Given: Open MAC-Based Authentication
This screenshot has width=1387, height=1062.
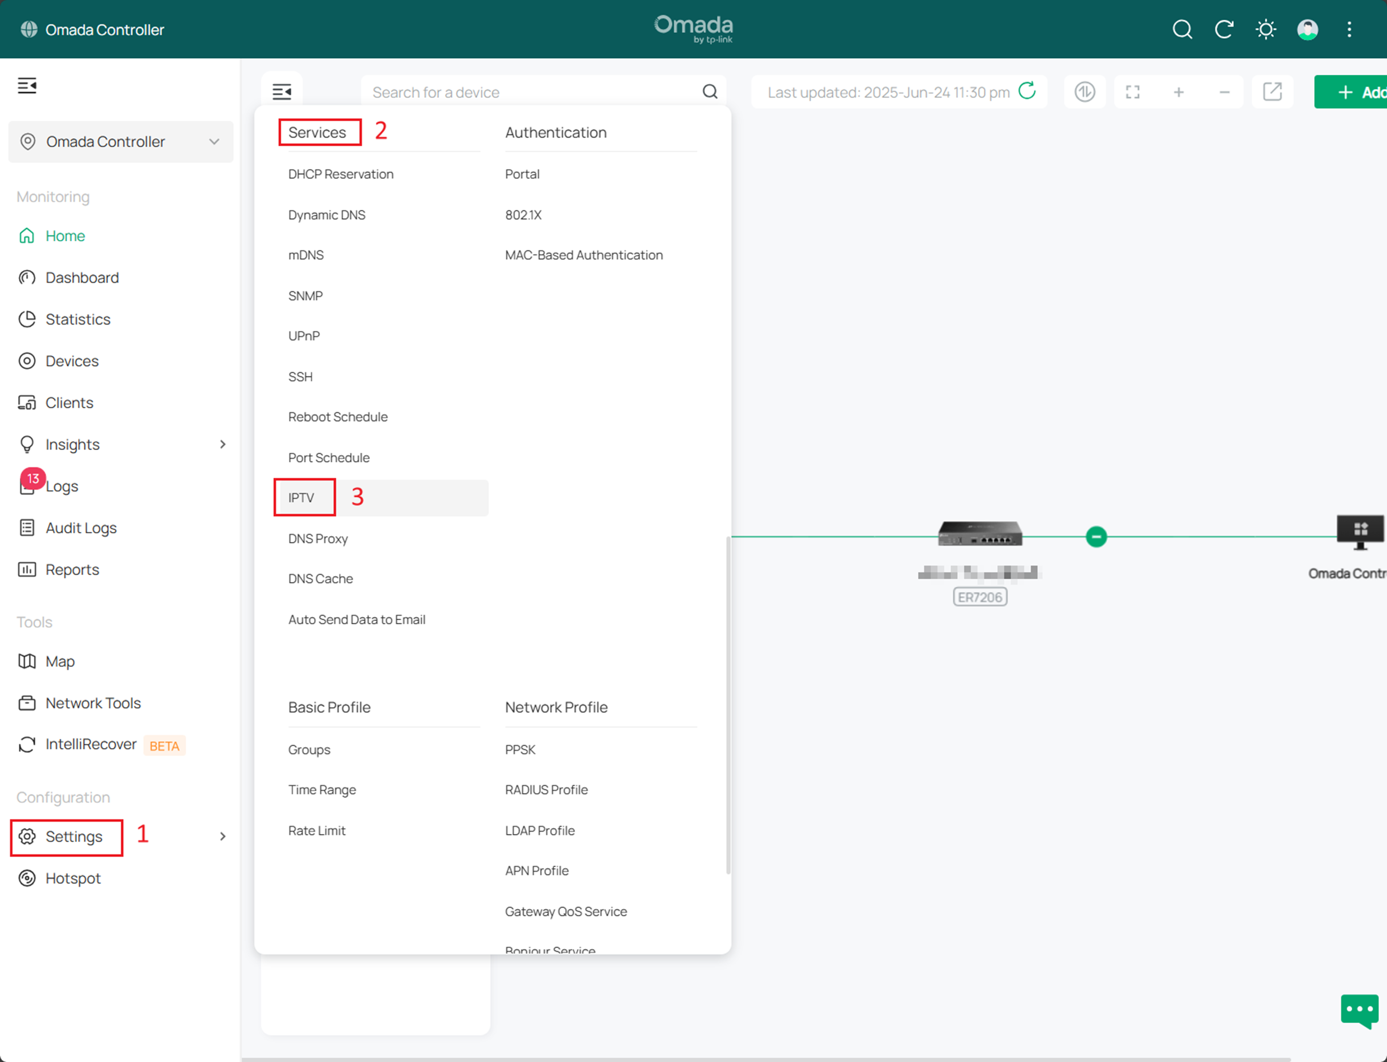Looking at the screenshot, I should (584, 255).
